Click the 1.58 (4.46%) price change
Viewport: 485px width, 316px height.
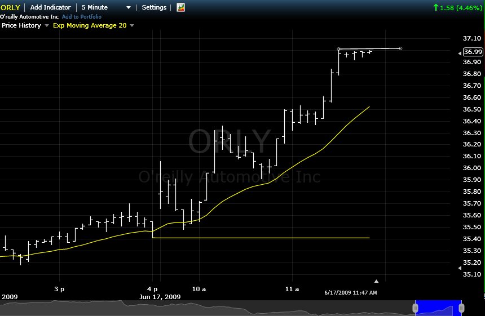(461, 8)
